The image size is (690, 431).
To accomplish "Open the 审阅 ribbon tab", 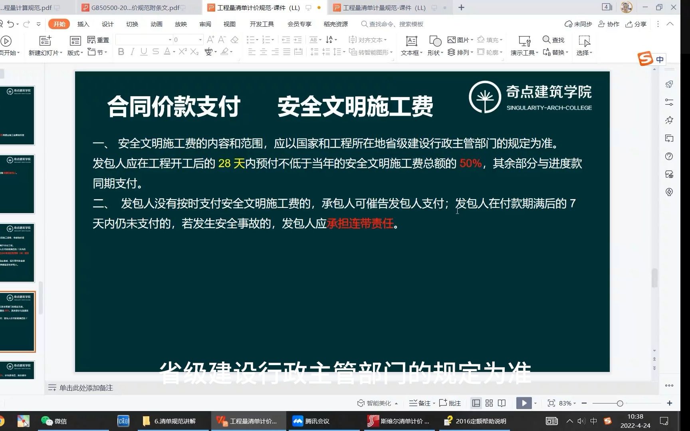I will pyautogui.click(x=205, y=24).
